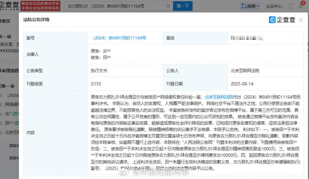The image size is (309, 179).
Task: Click the 法院公告详情 dialog title
Action: pyautogui.click(x=36, y=20)
